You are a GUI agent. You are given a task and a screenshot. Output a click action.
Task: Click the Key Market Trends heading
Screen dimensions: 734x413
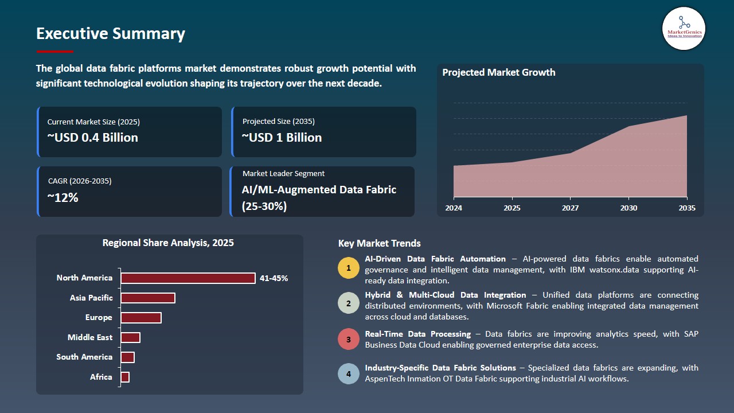(380, 243)
